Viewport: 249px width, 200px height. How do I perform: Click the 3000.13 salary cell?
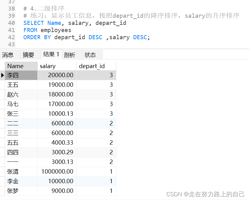(x=57, y=162)
